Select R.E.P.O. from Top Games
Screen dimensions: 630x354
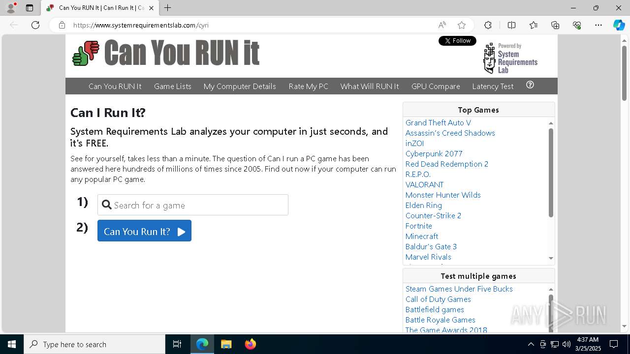point(418,174)
